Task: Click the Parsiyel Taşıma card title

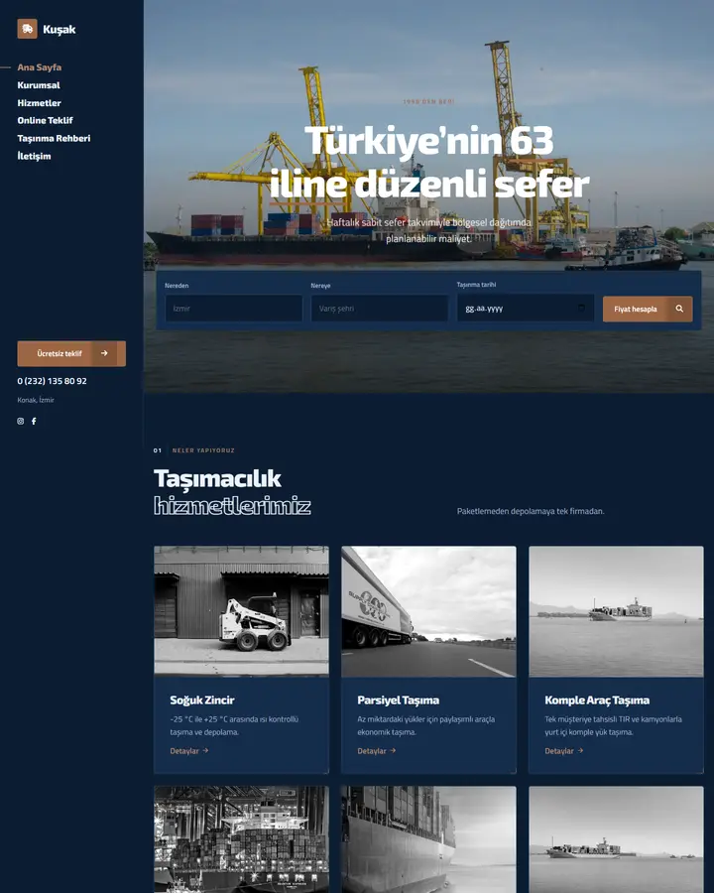Action: pyautogui.click(x=398, y=701)
